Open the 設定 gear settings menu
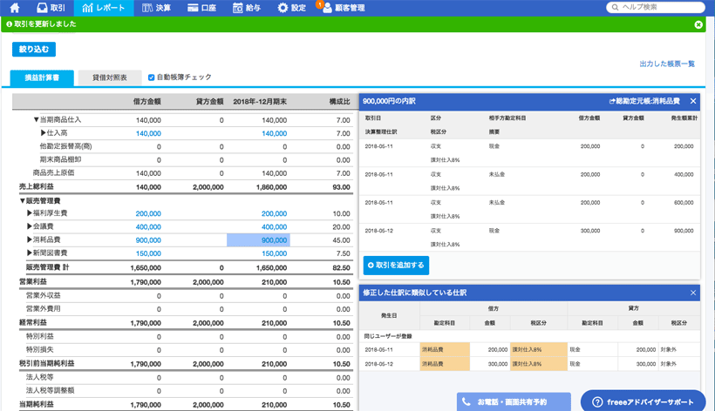This screenshot has width=715, height=411. 291,8
